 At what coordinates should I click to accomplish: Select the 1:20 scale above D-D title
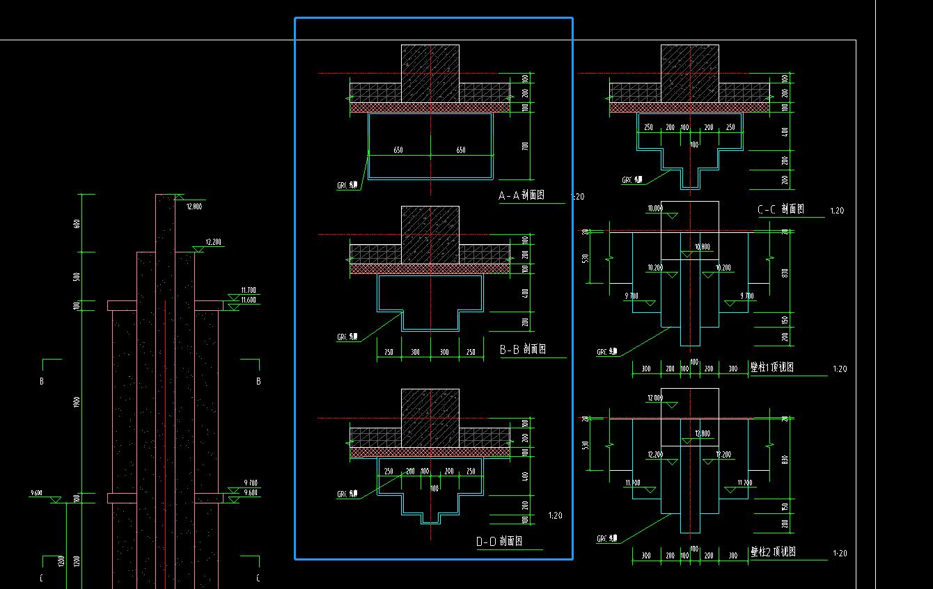(x=555, y=515)
